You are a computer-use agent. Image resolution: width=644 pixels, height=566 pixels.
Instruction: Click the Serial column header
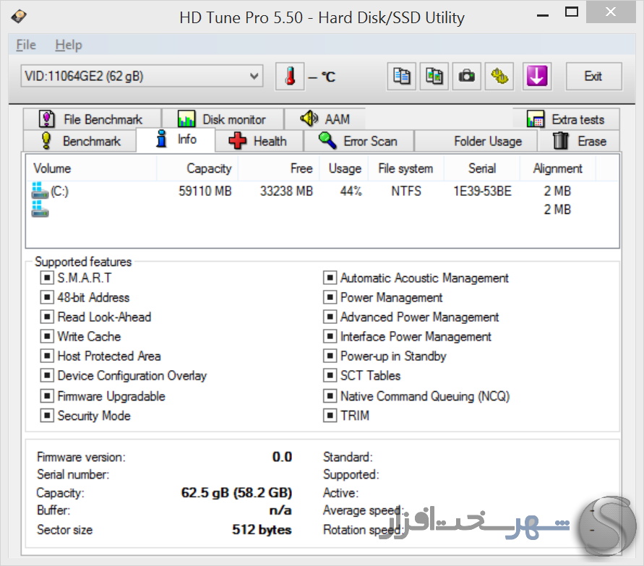pyautogui.click(x=482, y=168)
